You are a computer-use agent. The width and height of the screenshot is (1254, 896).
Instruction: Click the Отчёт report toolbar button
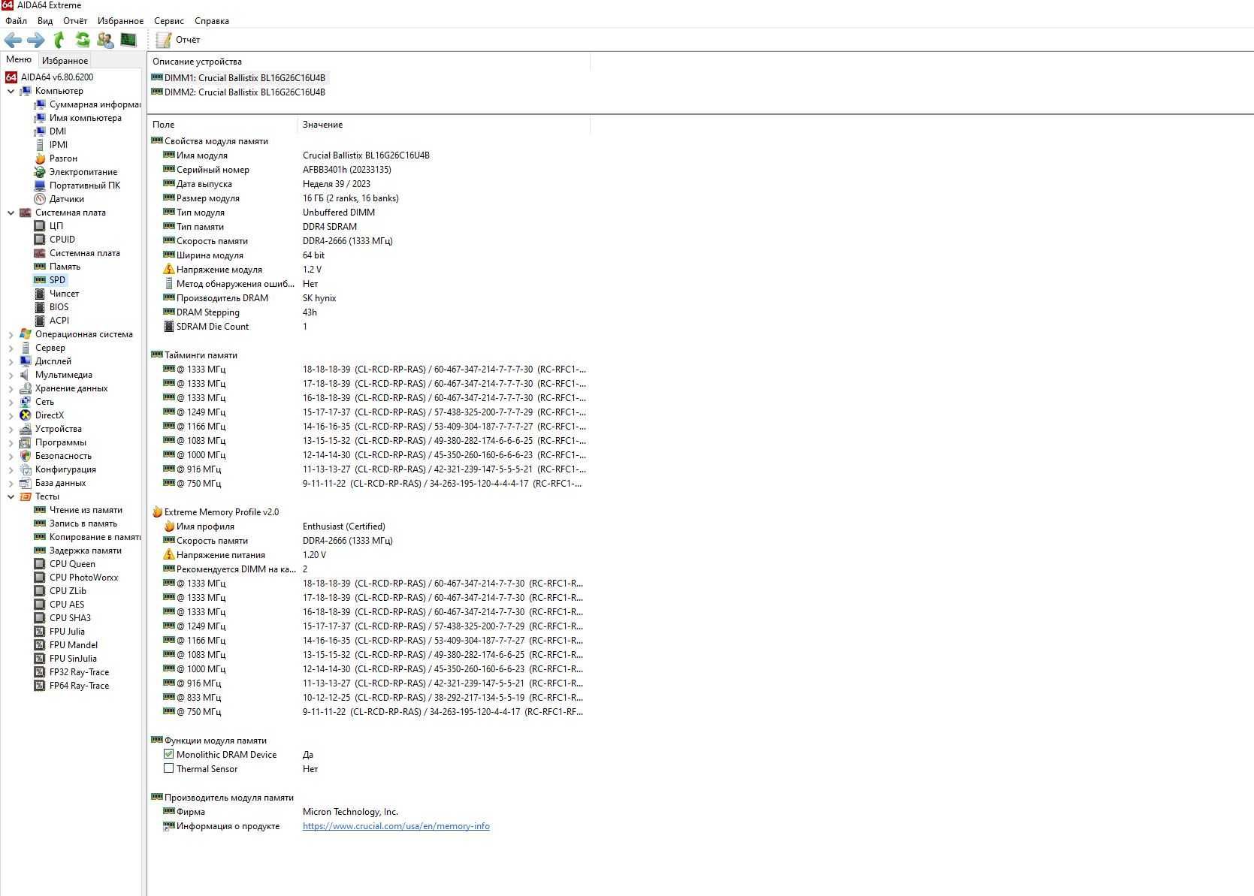(x=178, y=40)
